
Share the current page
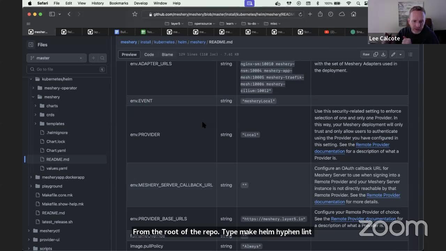click(320, 14)
